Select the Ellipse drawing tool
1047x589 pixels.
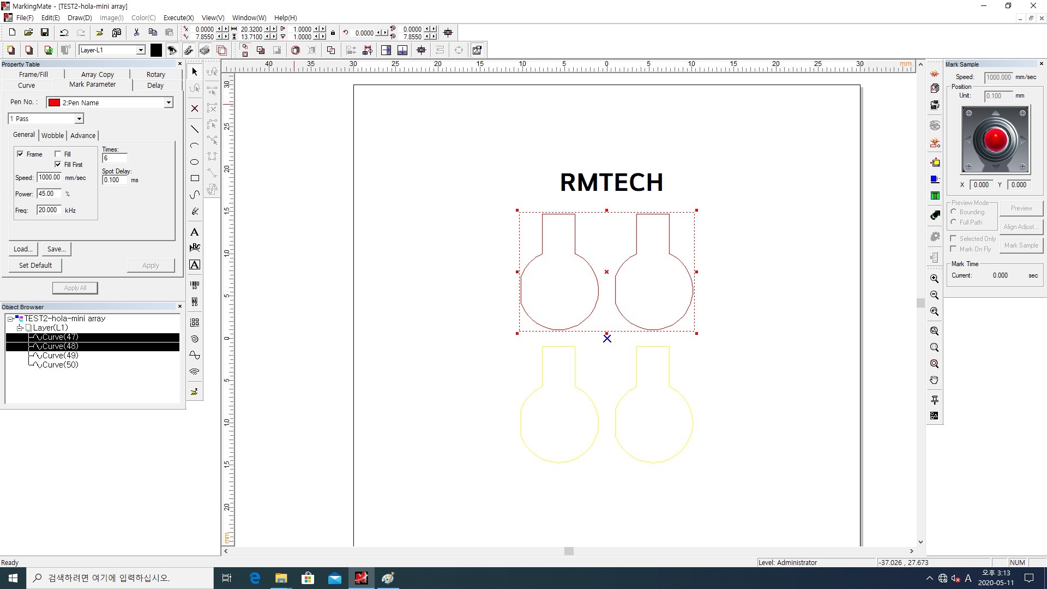click(x=195, y=162)
